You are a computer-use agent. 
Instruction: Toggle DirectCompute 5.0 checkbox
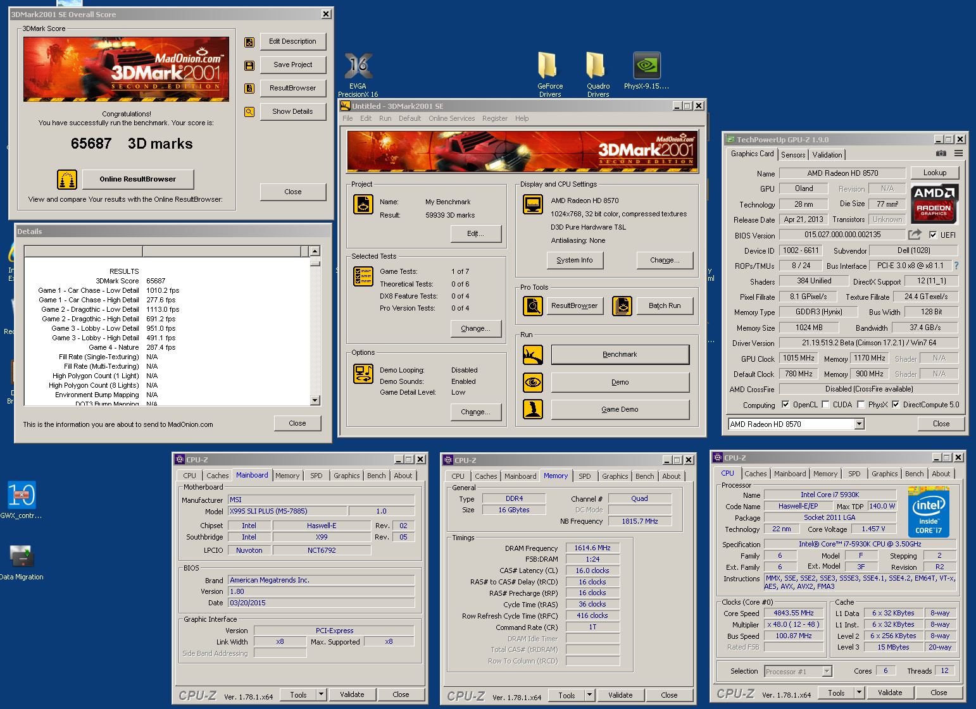click(896, 405)
